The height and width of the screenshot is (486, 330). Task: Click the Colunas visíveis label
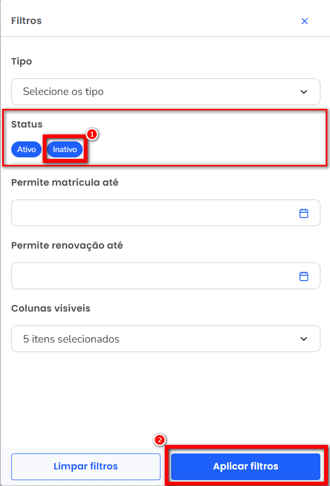pyautogui.click(x=51, y=308)
